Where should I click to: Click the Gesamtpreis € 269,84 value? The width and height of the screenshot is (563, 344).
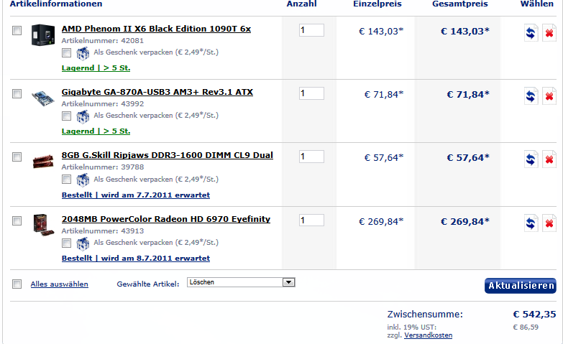point(465,222)
